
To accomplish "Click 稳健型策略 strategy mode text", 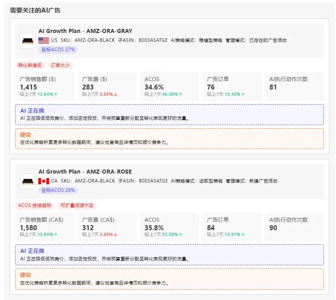I will [211, 40].
